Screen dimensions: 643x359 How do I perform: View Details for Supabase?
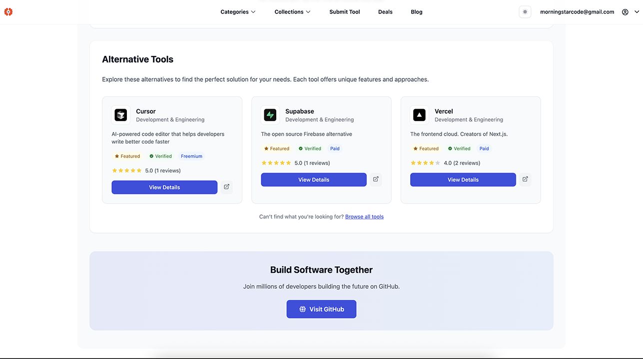[314, 180]
